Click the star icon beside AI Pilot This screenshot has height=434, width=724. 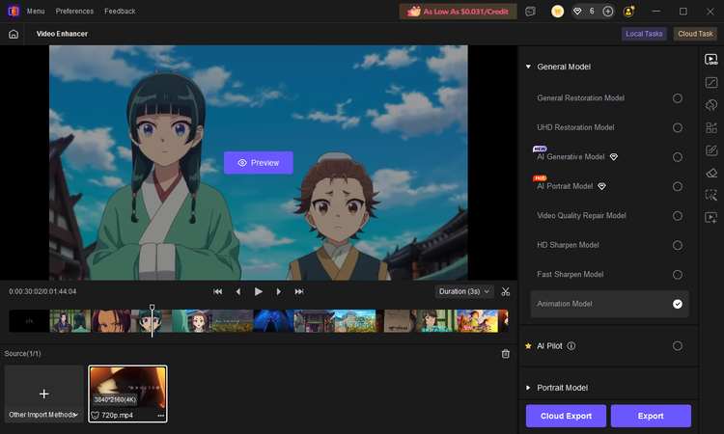pyautogui.click(x=528, y=346)
